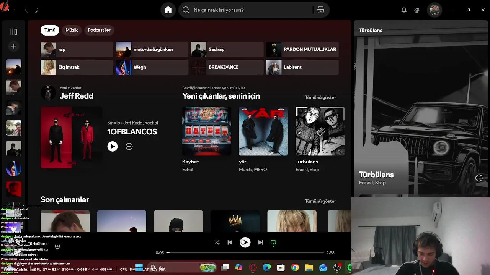The image size is (490, 275).
Task: Go to Spotify Home
Action: click(x=168, y=10)
